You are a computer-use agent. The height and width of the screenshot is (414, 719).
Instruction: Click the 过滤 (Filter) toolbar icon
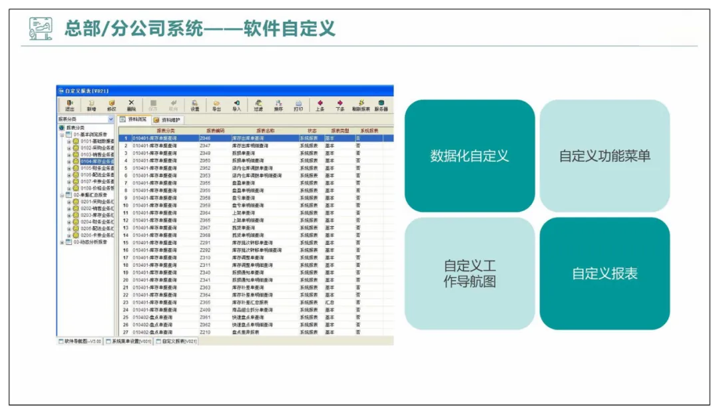tap(258, 105)
